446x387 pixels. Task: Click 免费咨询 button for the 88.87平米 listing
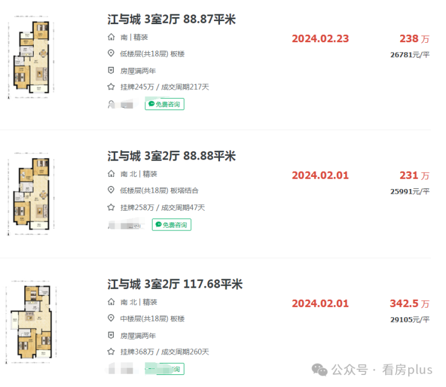[x=165, y=104]
